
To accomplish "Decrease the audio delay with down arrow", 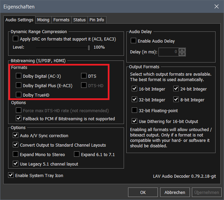I will 182,54.
